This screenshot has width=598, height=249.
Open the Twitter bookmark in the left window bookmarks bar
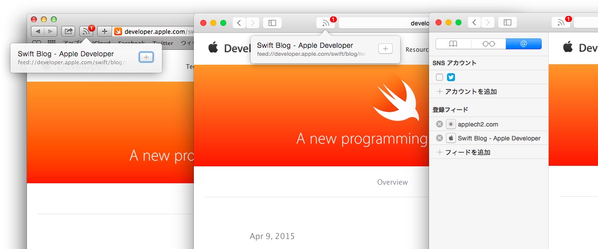163,43
